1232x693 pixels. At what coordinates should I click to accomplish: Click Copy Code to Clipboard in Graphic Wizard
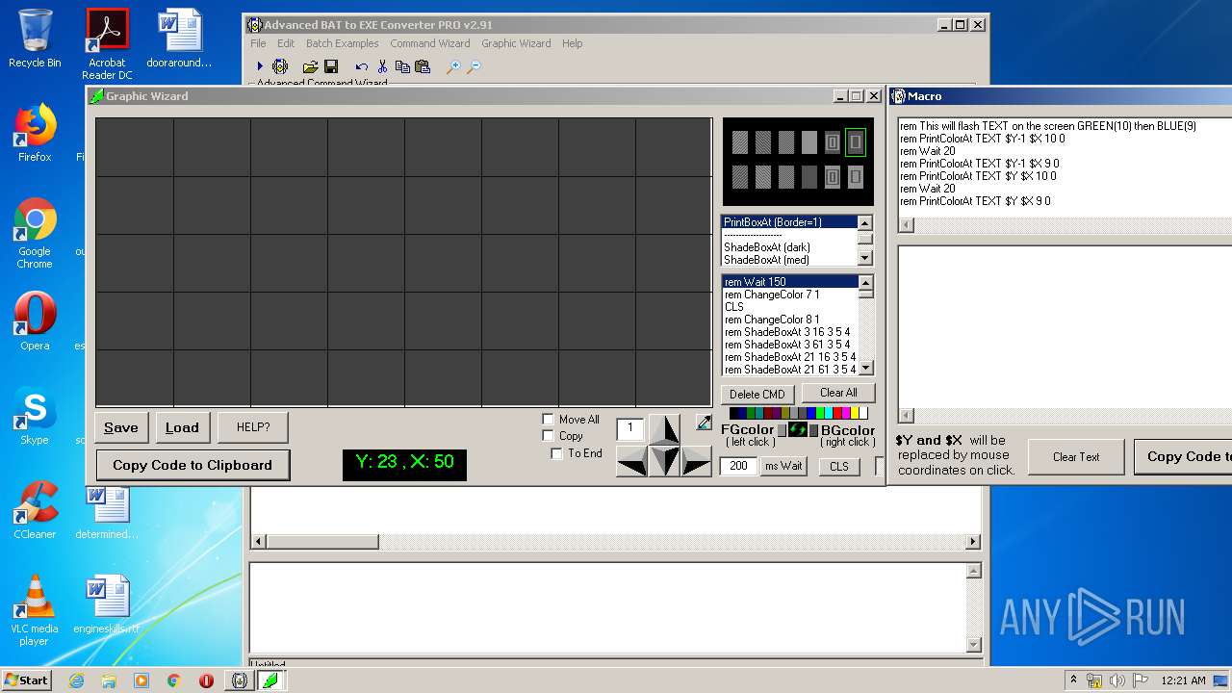pos(192,465)
